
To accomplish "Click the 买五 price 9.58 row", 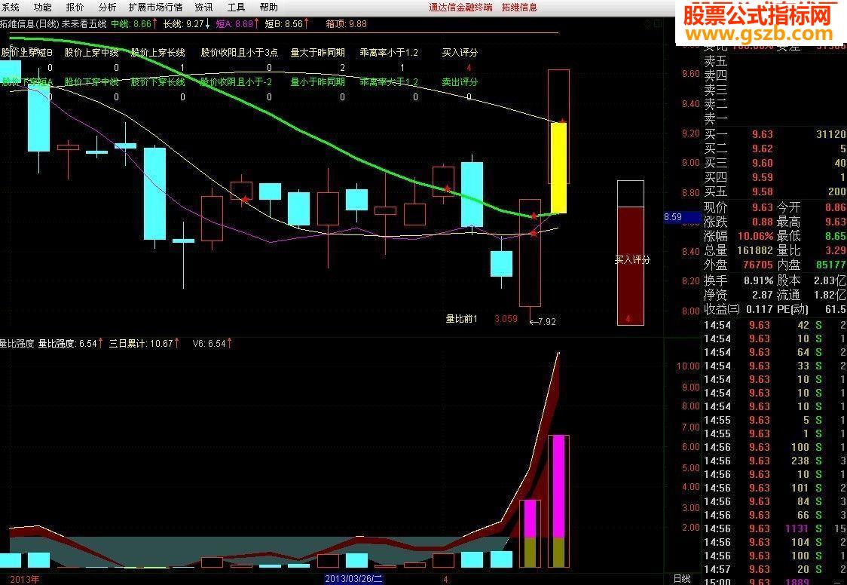I will coord(775,191).
